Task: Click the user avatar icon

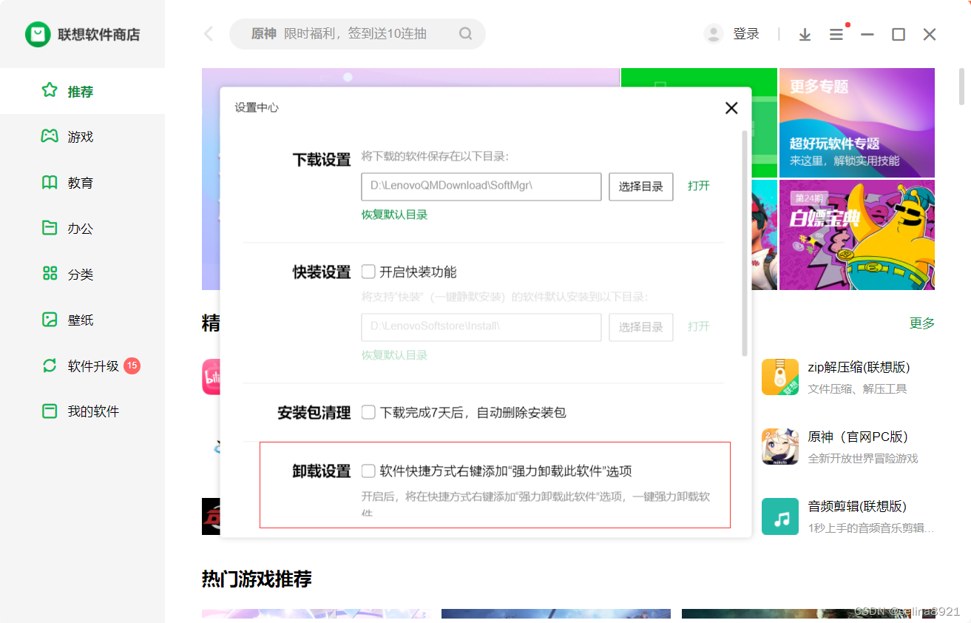Action: pos(714,34)
